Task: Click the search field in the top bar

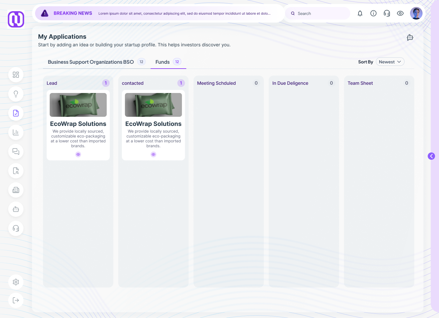Action: pos(317,13)
